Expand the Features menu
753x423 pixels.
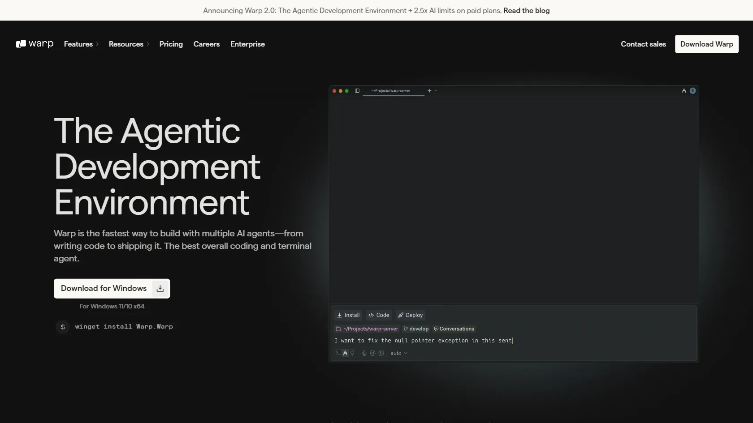[81, 44]
